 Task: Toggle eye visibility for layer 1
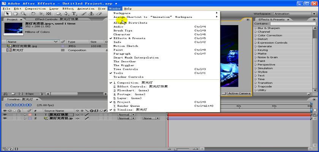click(x=5, y=114)
